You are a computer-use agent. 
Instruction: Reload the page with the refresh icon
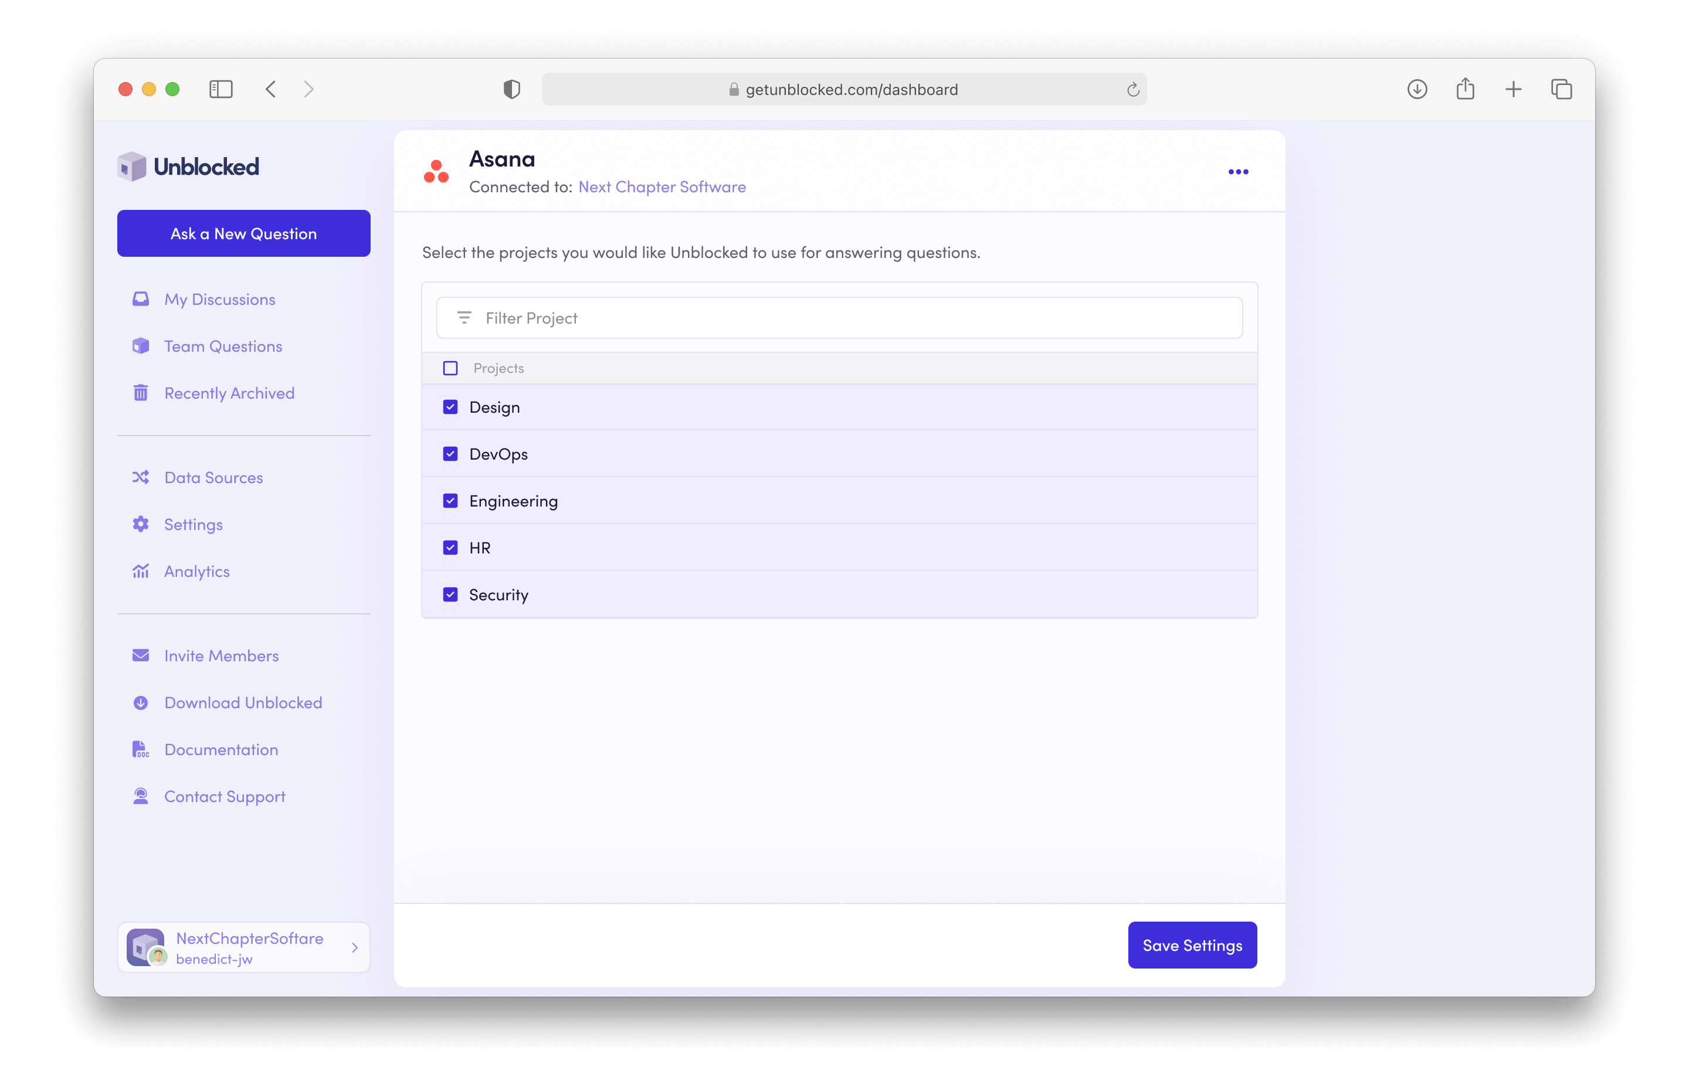point(1133,90)
